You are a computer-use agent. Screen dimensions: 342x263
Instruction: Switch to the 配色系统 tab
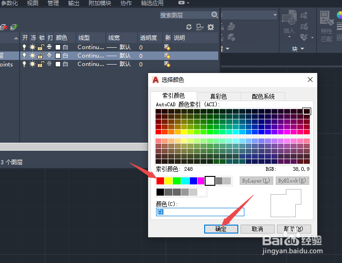tap(263, 96)
